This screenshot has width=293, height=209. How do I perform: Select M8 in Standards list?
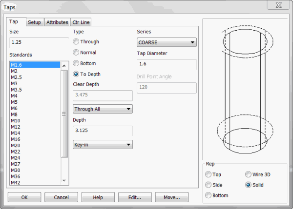tap(35, 114)
